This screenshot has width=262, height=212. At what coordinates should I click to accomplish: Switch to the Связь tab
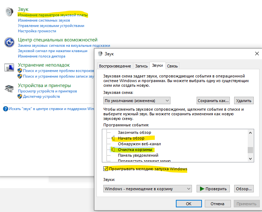172,66
